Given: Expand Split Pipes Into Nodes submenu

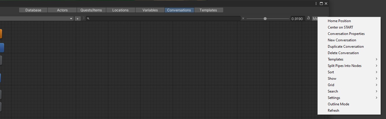Looking at the screenshot, I should tap(349, 66).
